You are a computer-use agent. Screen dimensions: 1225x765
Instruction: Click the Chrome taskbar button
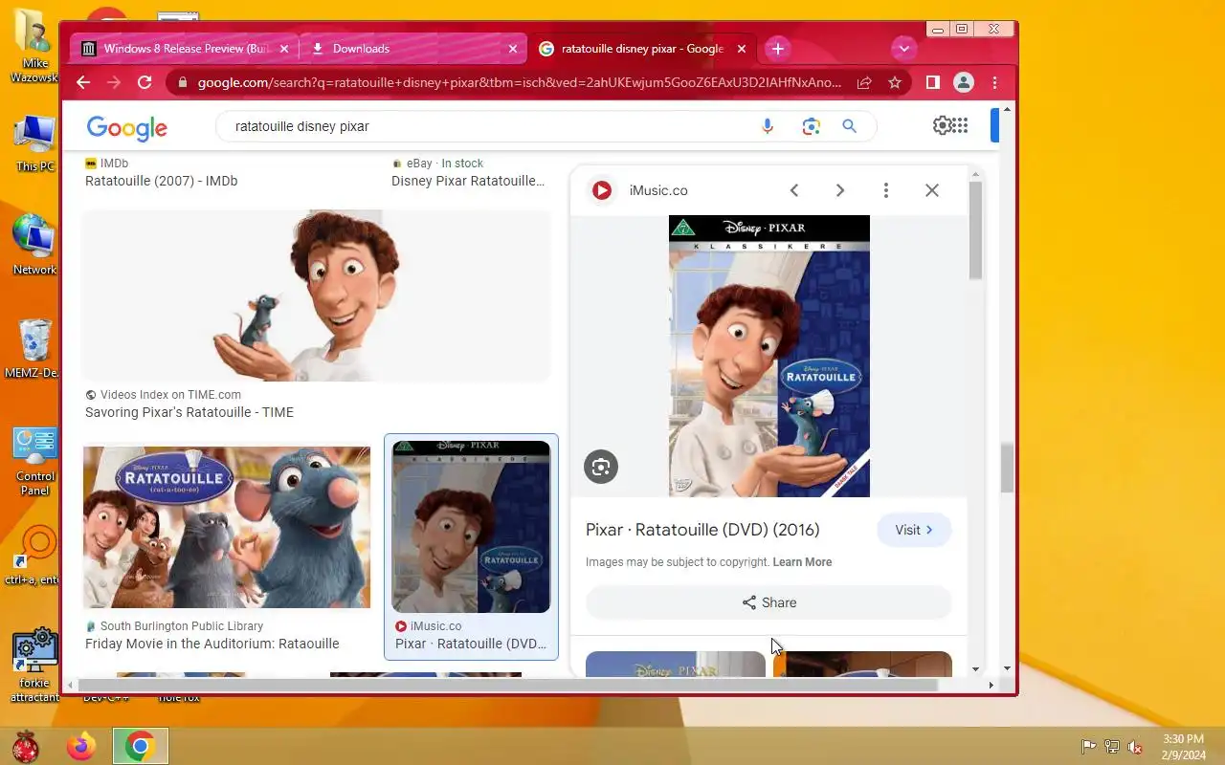click(x=141, y=747)
